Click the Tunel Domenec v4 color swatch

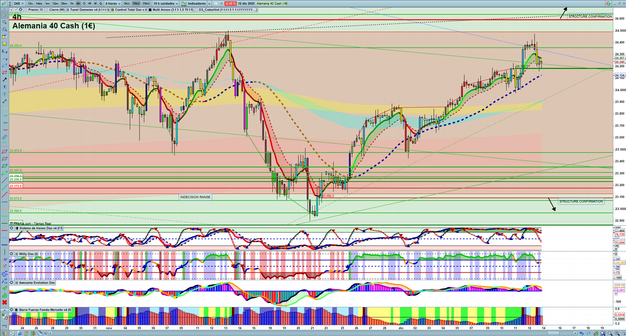pos(68,10)
